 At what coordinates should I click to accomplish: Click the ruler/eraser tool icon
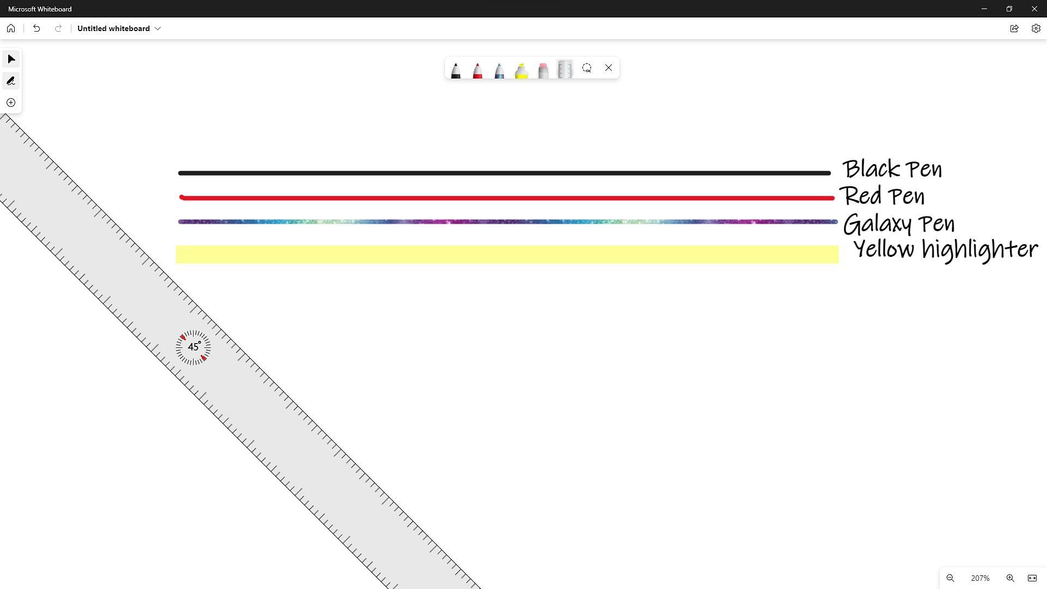(x=566, y=68)
